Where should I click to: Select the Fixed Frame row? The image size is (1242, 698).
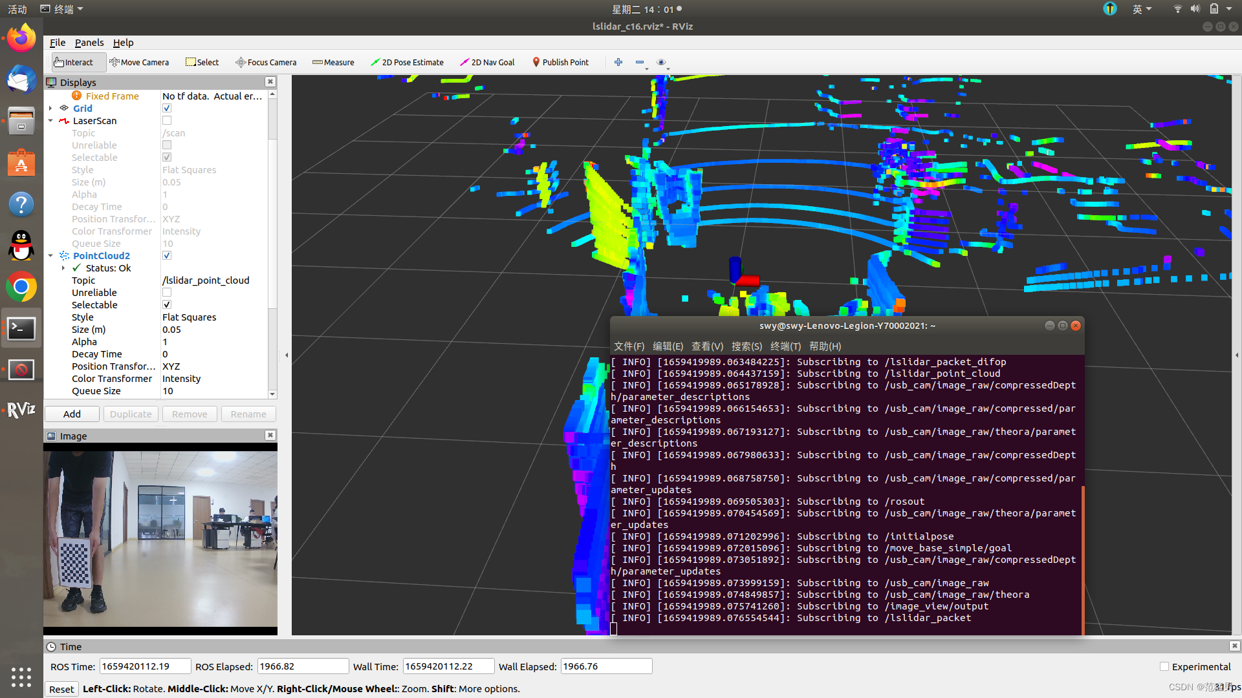click(x=155, y=96)
